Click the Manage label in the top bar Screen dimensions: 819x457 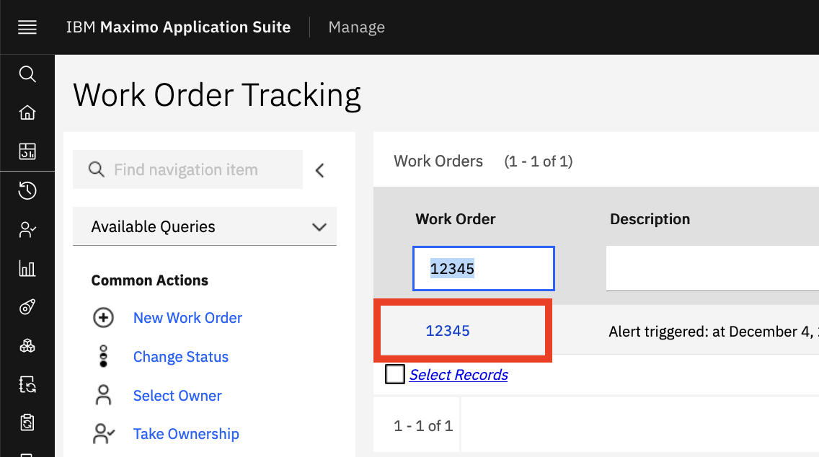point(357,27)
